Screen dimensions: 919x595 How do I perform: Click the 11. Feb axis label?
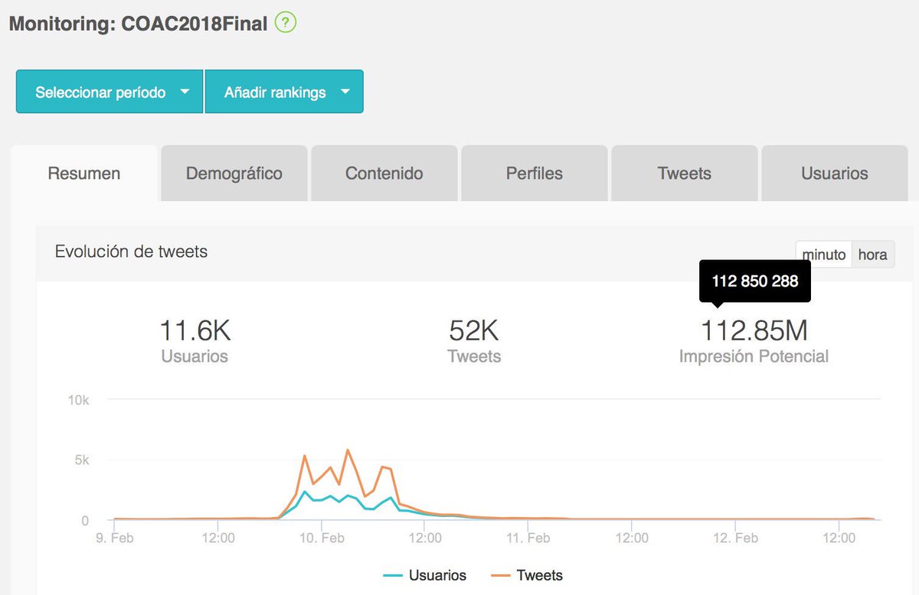coord(528,538)
